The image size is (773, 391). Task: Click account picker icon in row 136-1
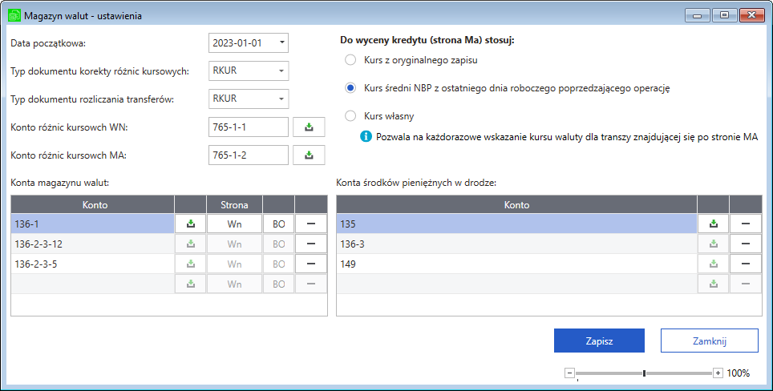[x=190, y=224]
